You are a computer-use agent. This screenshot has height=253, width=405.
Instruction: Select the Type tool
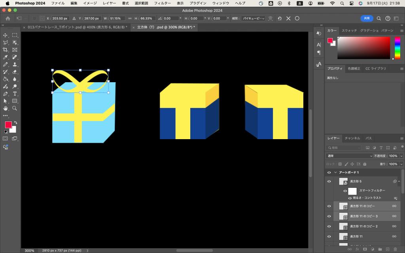pos(15,94)
